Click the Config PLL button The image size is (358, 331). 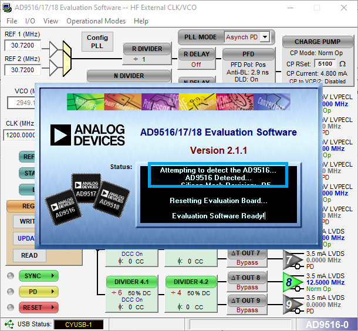(97, 42)
